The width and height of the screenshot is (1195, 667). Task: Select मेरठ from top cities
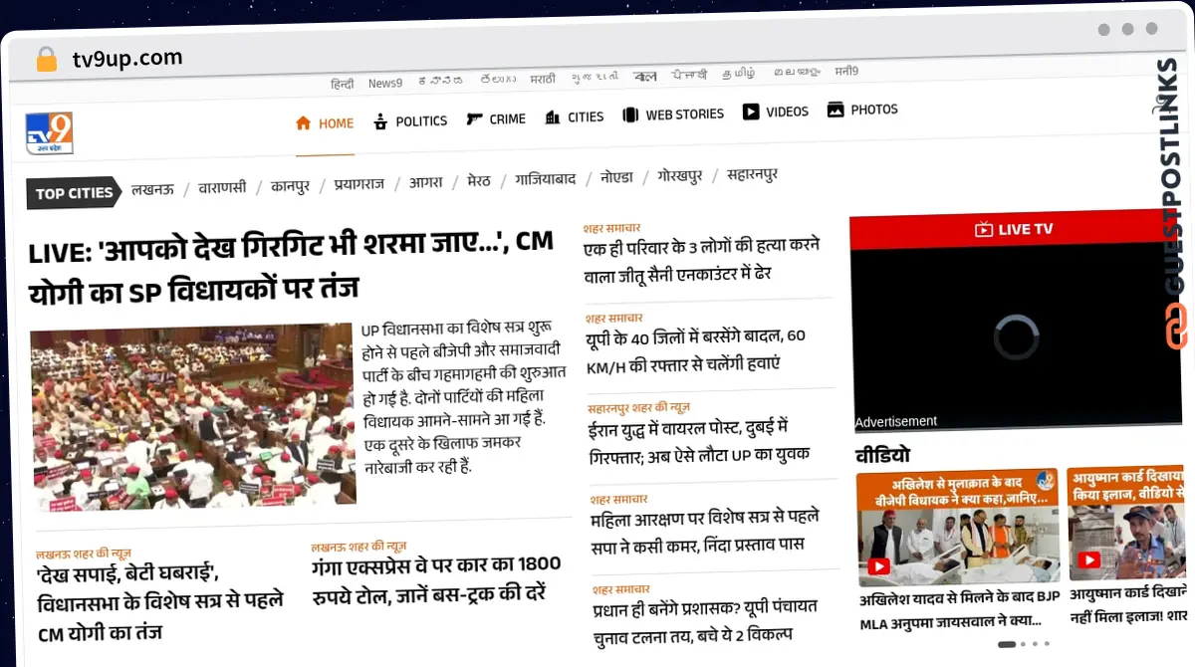point(478,181)
